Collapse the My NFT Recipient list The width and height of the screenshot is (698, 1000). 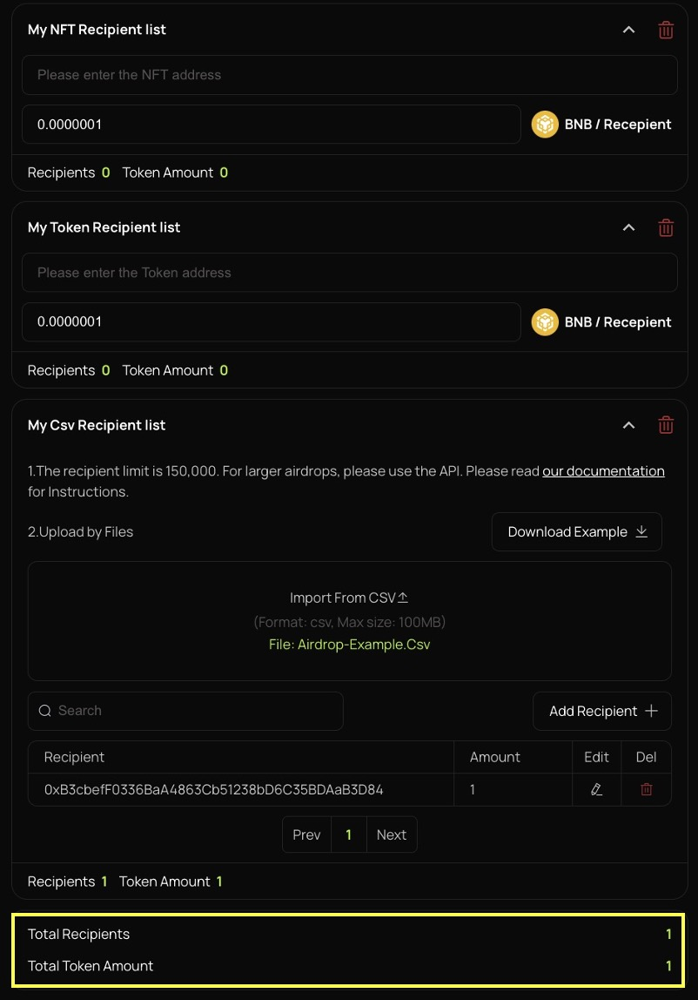628,30
